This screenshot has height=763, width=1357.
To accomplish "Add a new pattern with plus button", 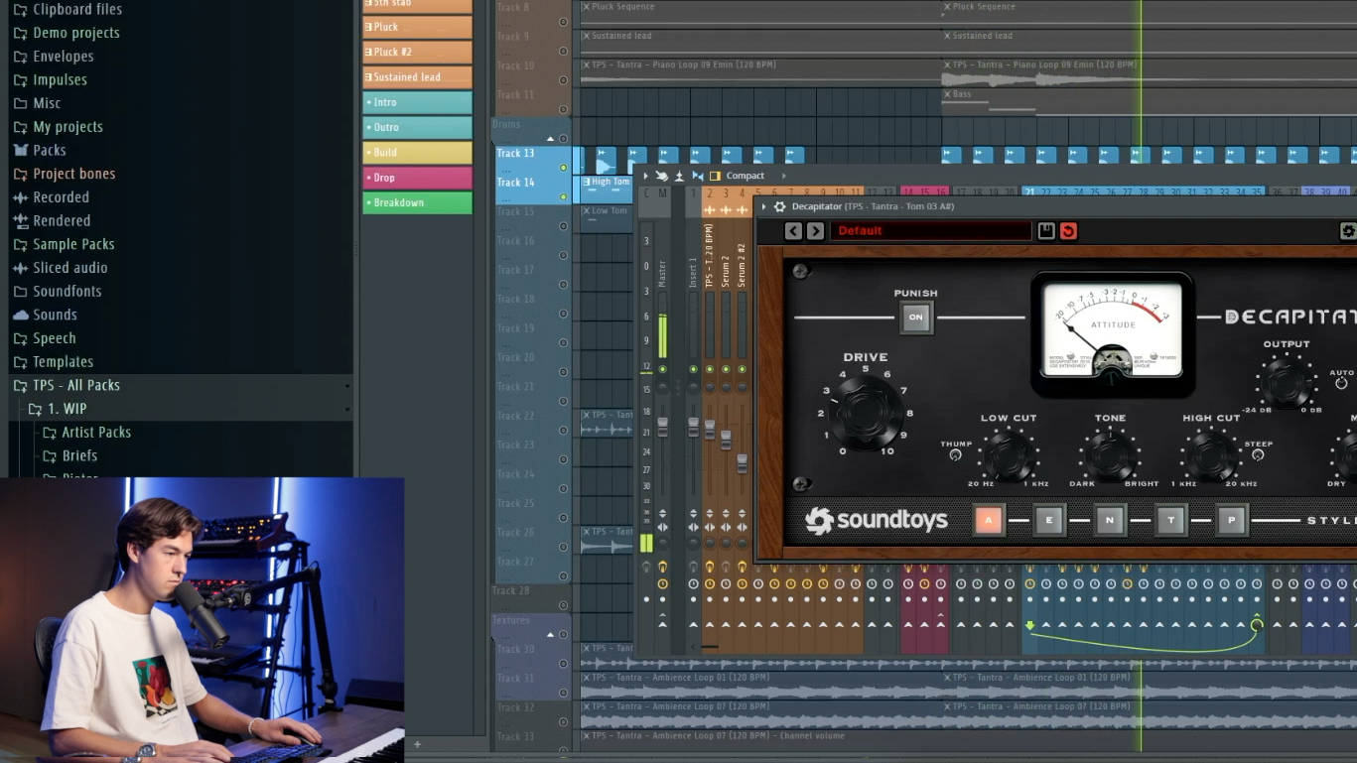I will (417, 744).
